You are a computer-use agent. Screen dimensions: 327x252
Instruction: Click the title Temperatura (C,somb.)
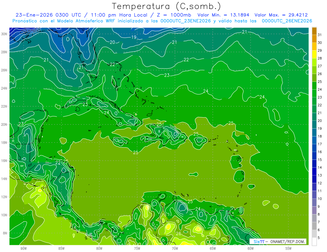point(166,6)
